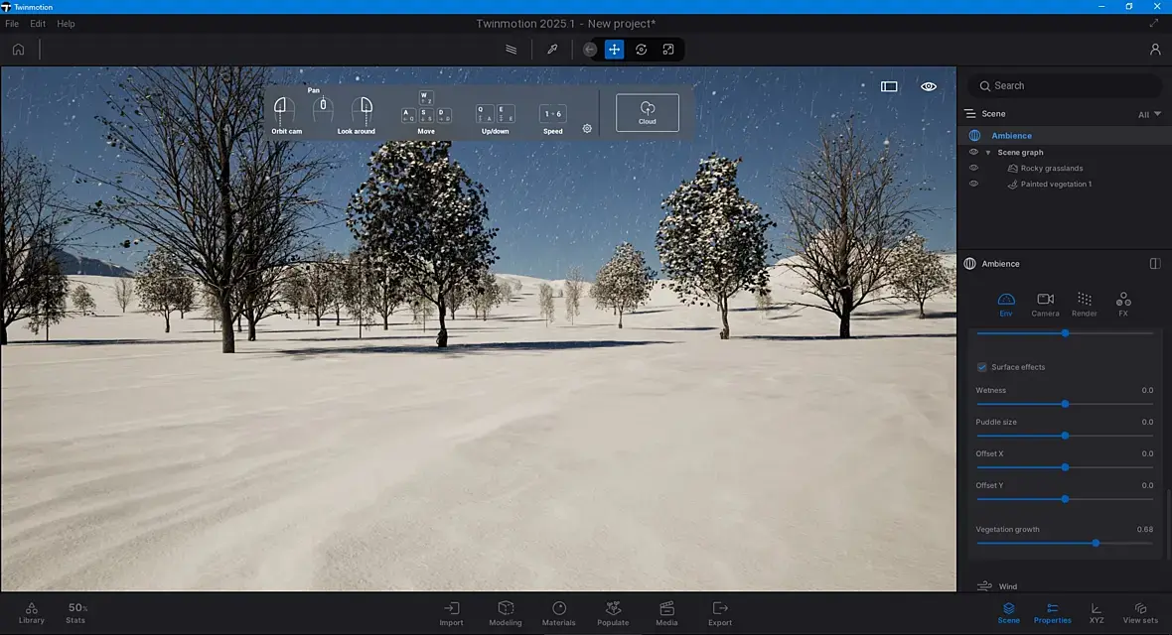Open the Media tool

(666, 613)
